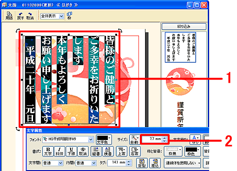
Task: Open the 上寄 vertical alignment dropdown
Action: pyautogui.click(x=121, y=152)
